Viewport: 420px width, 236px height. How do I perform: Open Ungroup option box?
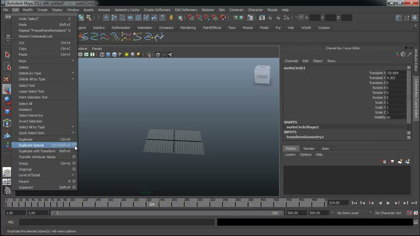tap(74, 169)
